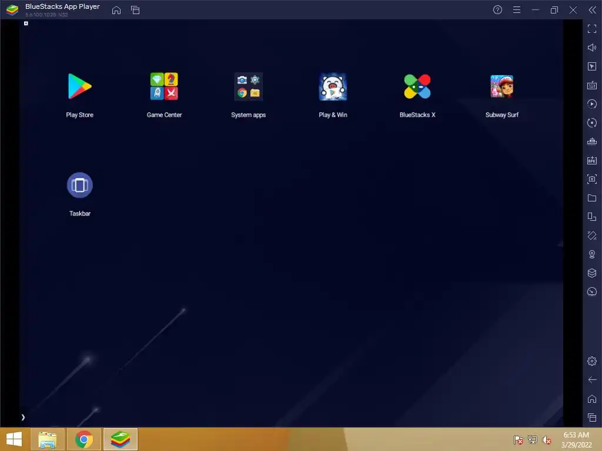The height and width of the screenshot is (451, 602).
Task: Toggle full screen mode in sidebar
Action: 592,29
